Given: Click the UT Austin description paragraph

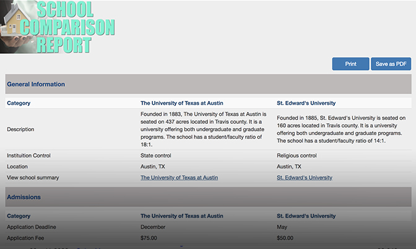Looking at the screenshot, I should [203, 129].
